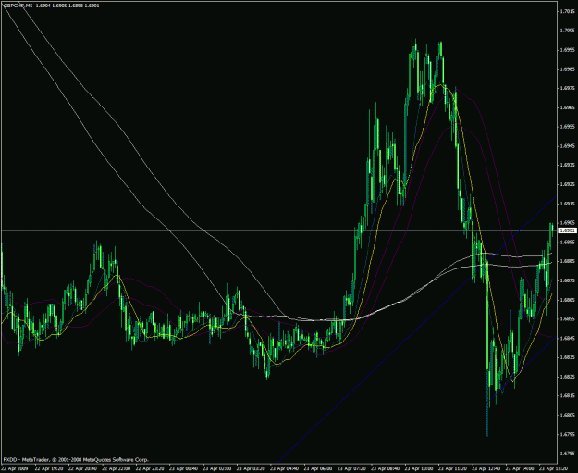Click time axis label 23 Apr 11:20

pos(451,468)
